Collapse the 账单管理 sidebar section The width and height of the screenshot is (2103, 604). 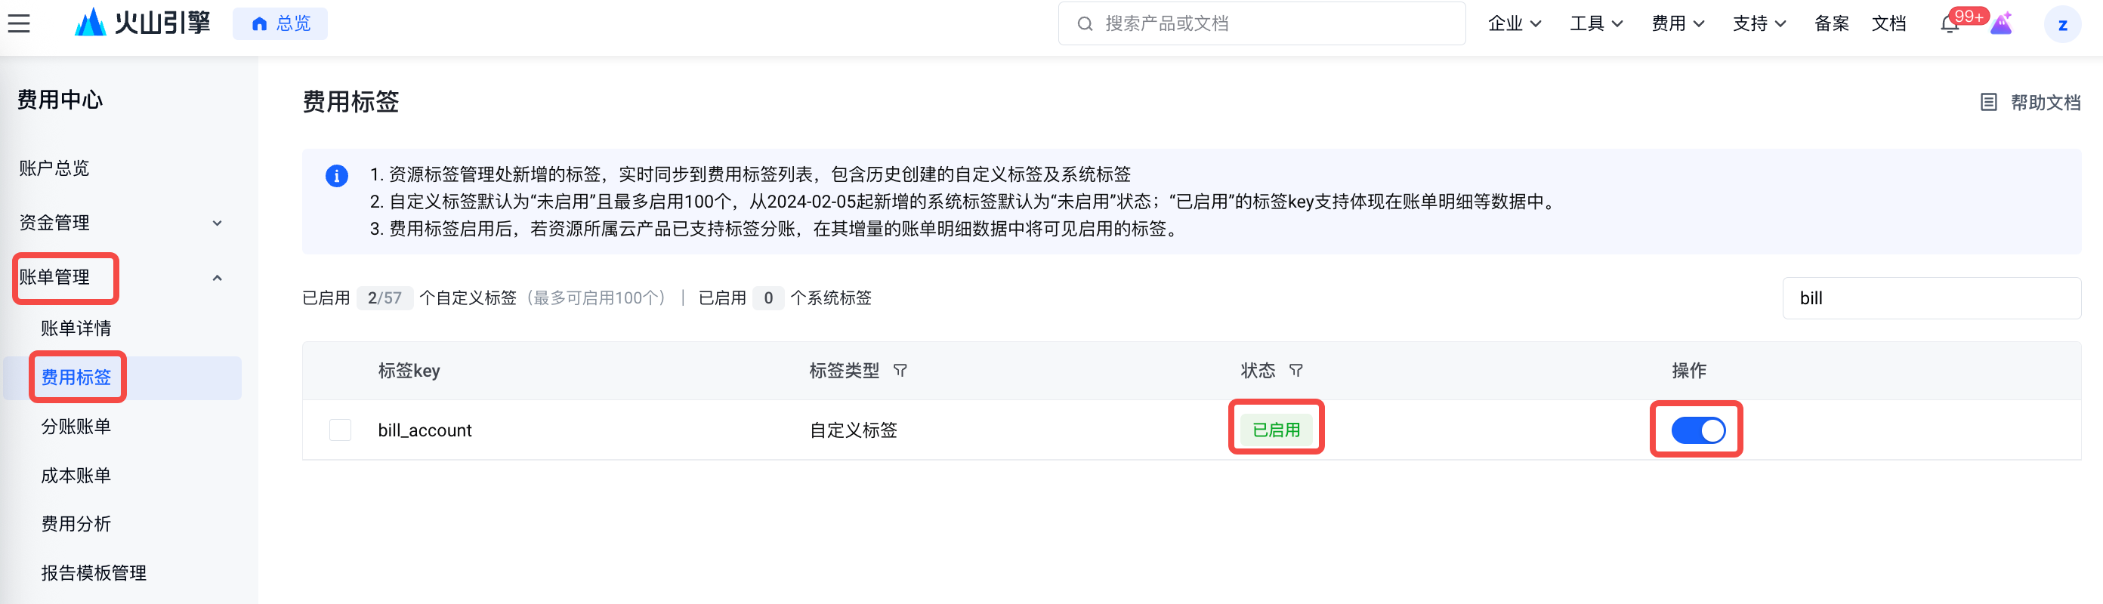(217, 278)
